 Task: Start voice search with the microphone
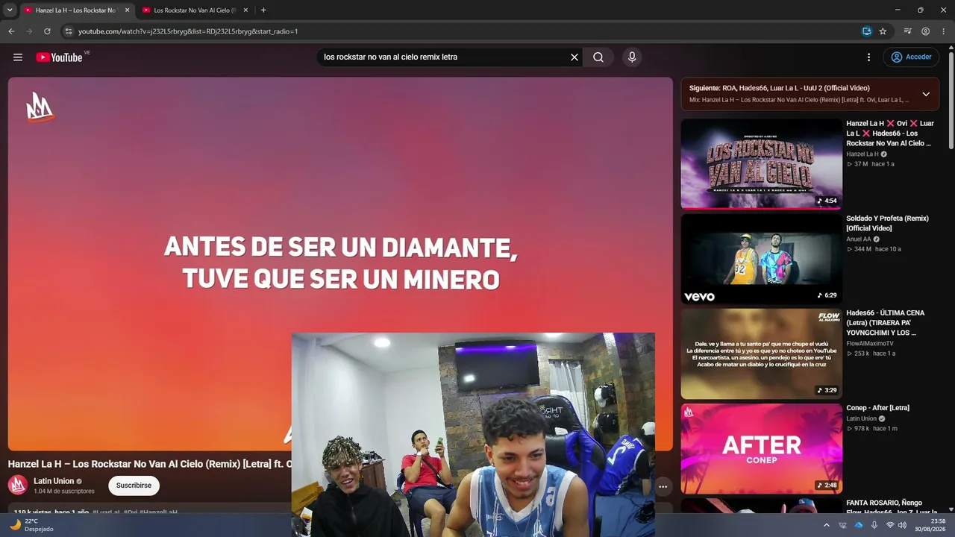[632, 57]
